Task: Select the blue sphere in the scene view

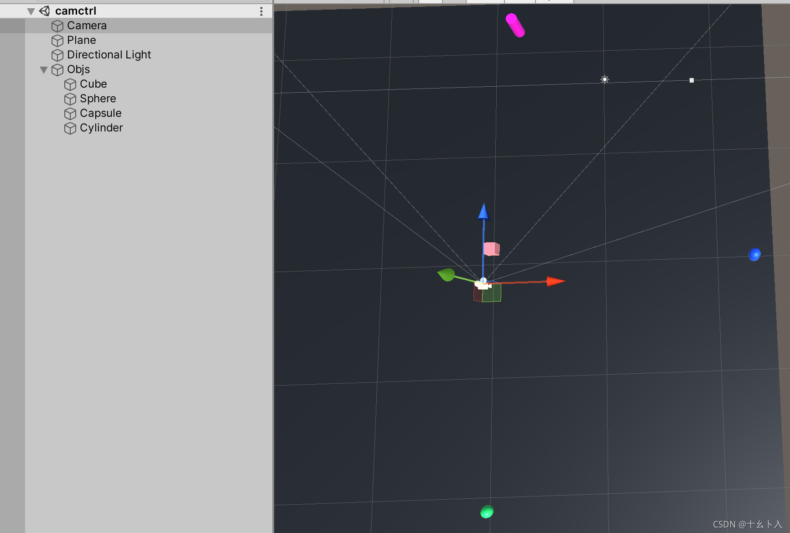Action: click(754, 254)
